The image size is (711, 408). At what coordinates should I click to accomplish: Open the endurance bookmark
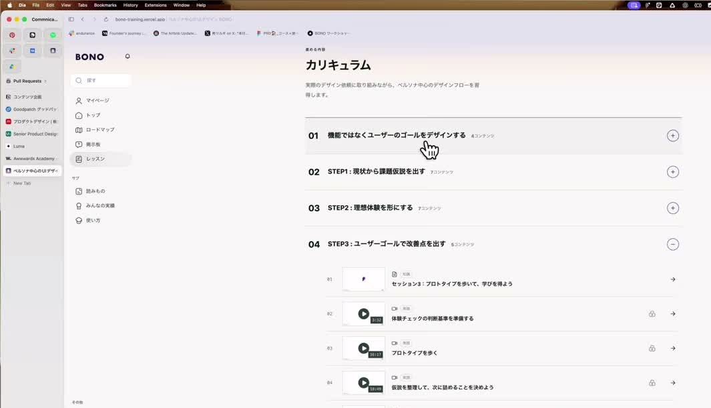(81, 33)
